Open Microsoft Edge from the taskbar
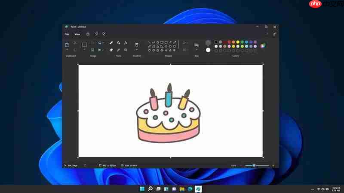The width and height of the screenshot is (344, 193). tap(190, 189)
